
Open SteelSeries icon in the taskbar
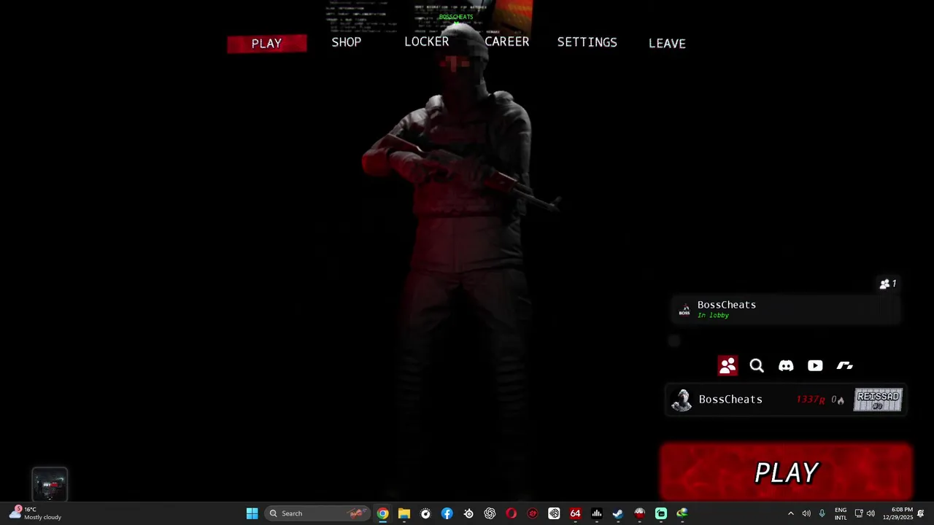click(468, 513)
